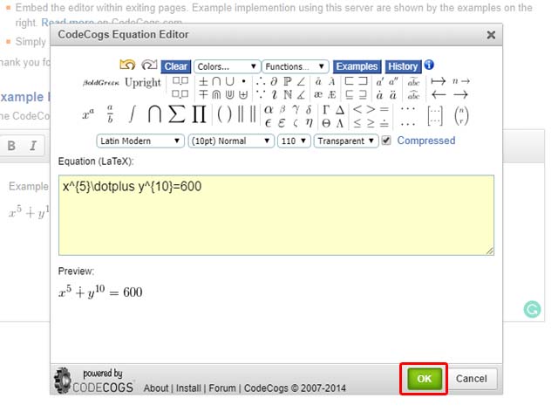Open the About link
Screen dimensions: 558x419
point(156,388)
